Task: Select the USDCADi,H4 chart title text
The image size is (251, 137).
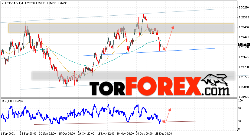Action: 14,3
